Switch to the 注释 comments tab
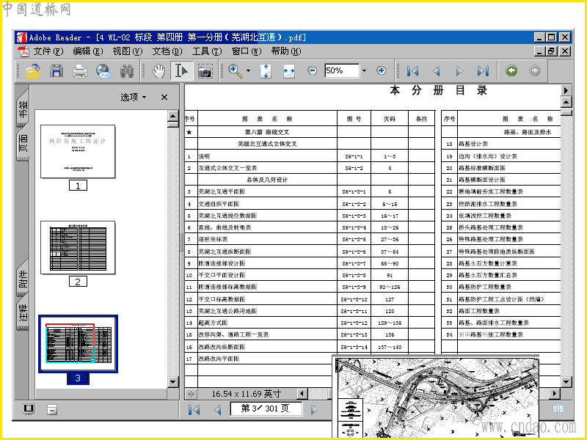The width and height of the screenshot is (587, 440). coord(23,313)
